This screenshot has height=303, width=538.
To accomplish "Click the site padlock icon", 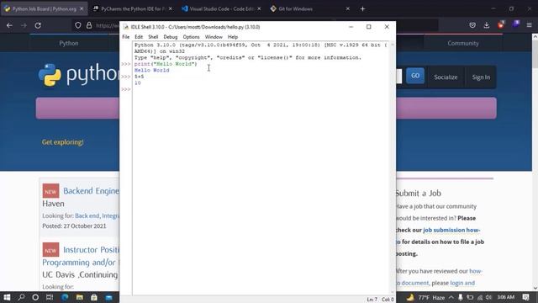I will click(89, 25).
